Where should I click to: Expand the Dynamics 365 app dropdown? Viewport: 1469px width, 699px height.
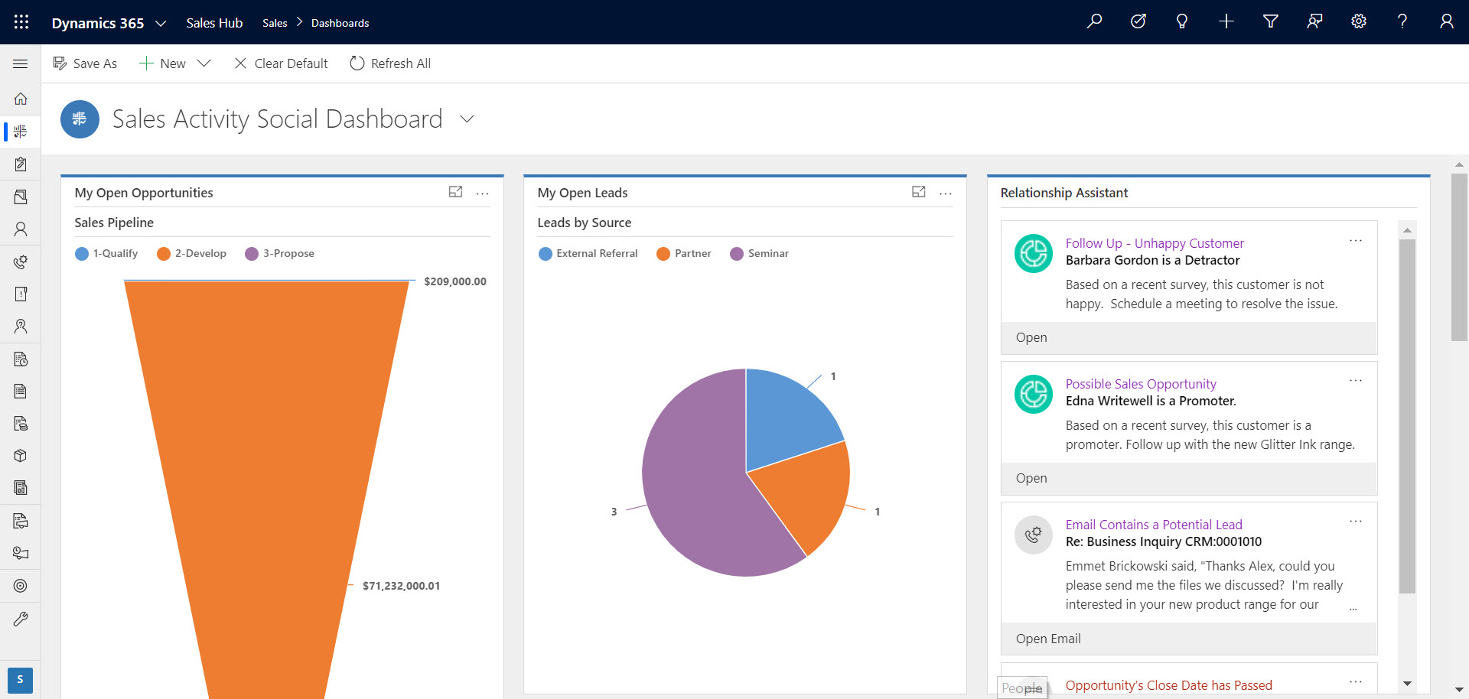tap(161, 23)
